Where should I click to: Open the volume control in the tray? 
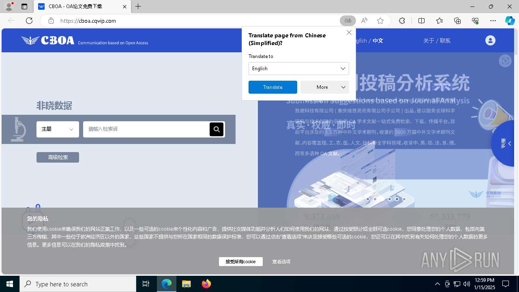(x=466, y=284)
